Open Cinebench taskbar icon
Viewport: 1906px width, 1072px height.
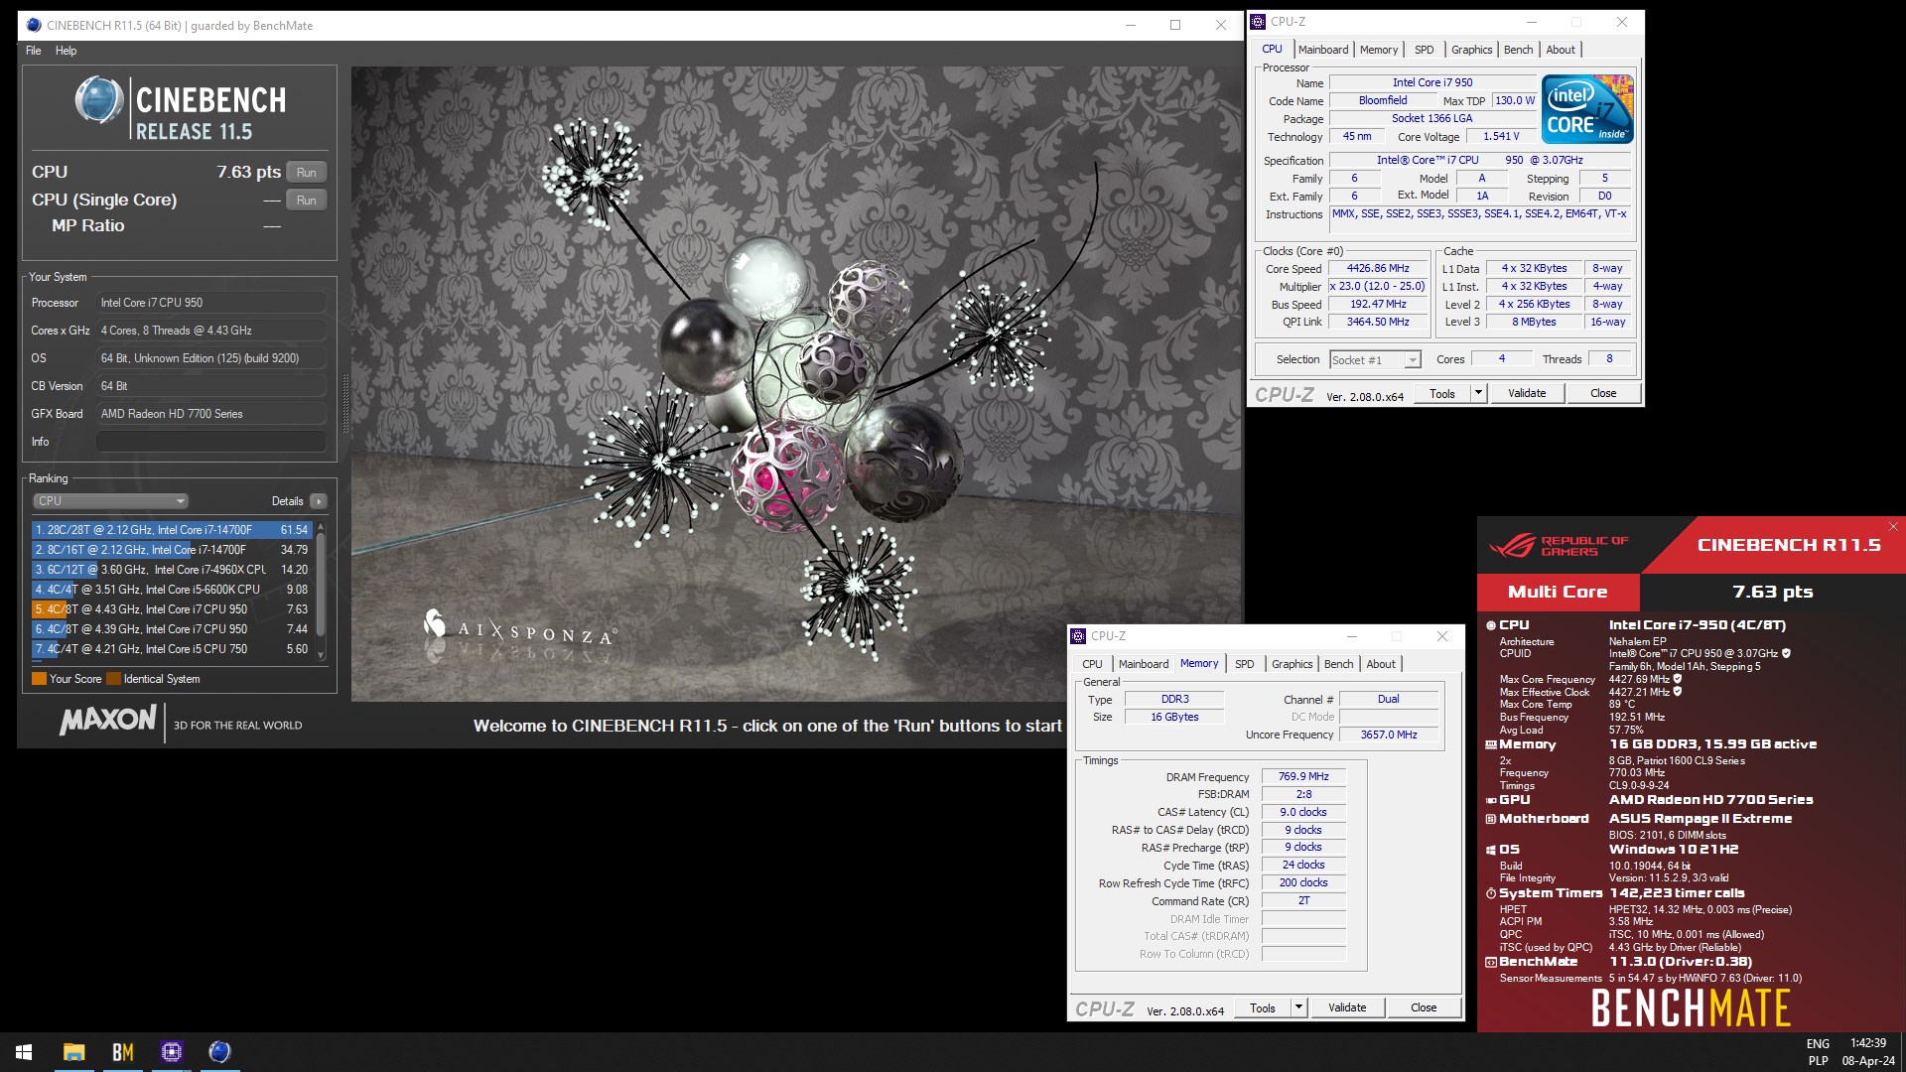click(219, 1051)
